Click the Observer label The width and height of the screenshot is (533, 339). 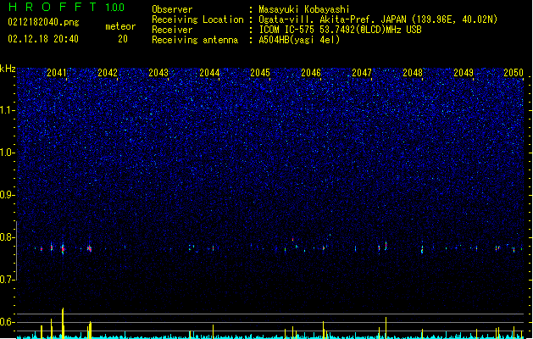click(172, 9)
